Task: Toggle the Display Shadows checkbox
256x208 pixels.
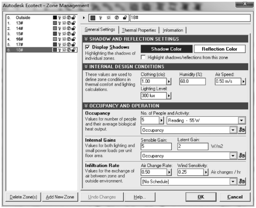Action: pos(87,47)
